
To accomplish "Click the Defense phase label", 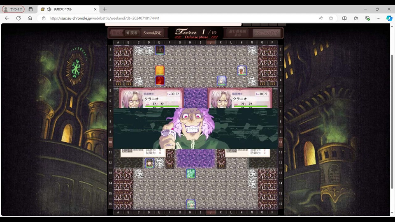I will tap(197, 37).
